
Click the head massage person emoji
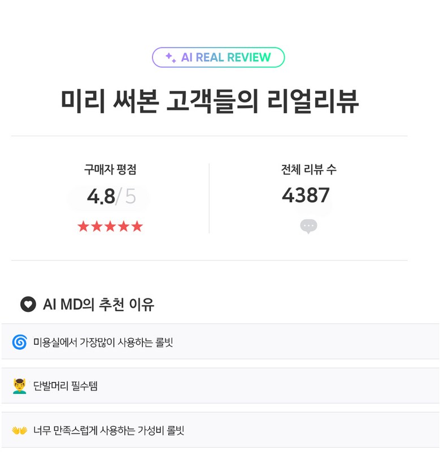pos(19,386)
